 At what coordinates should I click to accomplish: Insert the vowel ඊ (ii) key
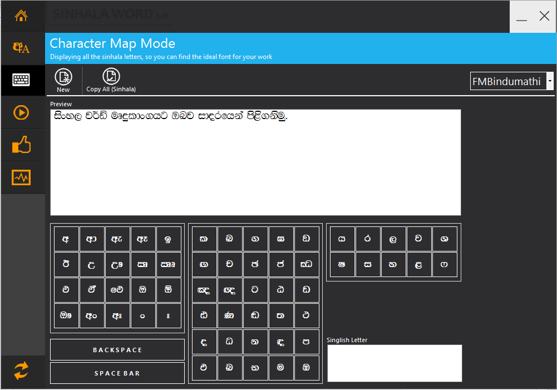66,264
